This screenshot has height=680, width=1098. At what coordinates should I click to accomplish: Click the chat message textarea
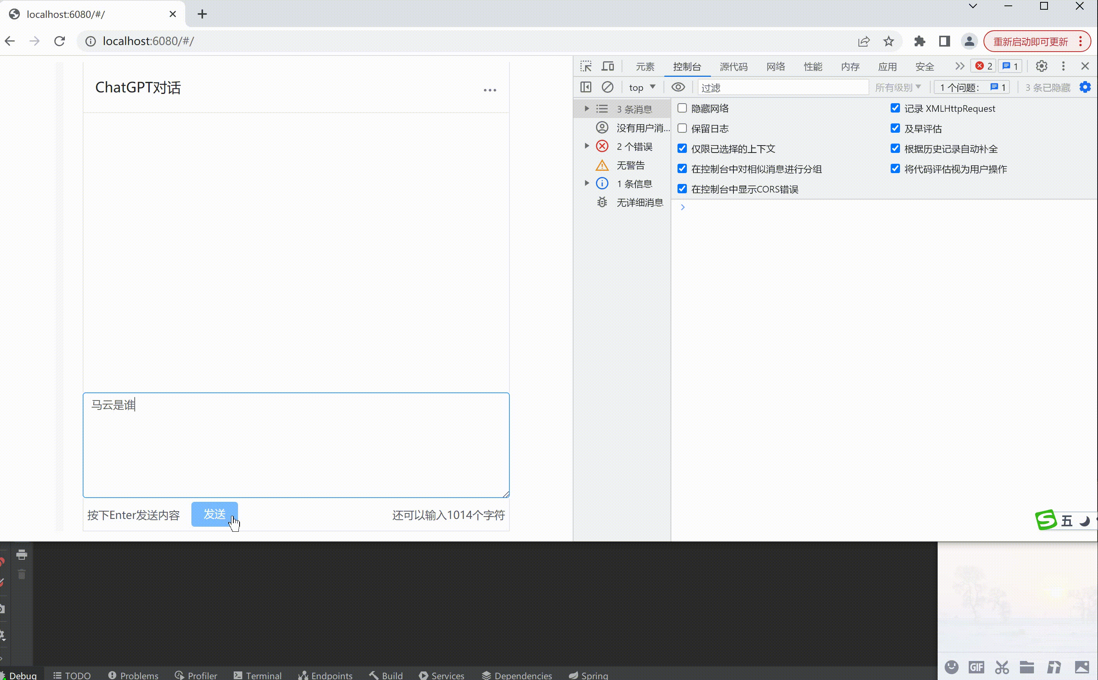[x=296, y=445]
